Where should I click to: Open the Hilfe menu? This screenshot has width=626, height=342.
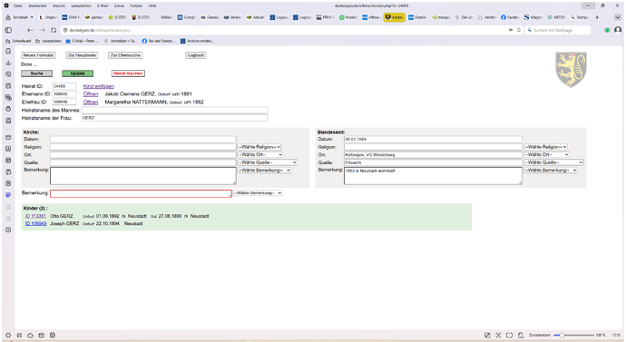152,6
